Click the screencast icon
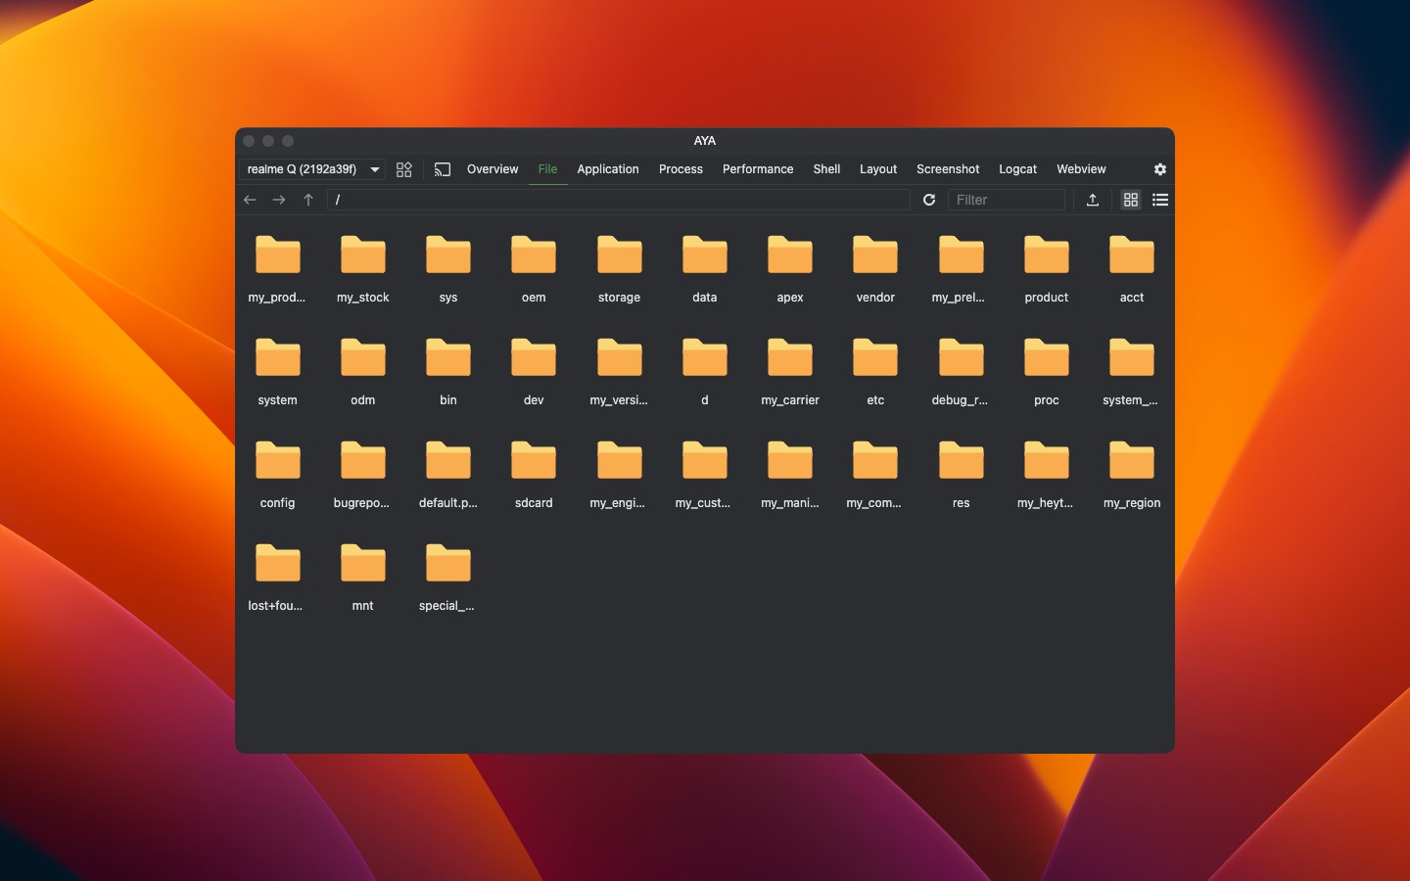 443,169
